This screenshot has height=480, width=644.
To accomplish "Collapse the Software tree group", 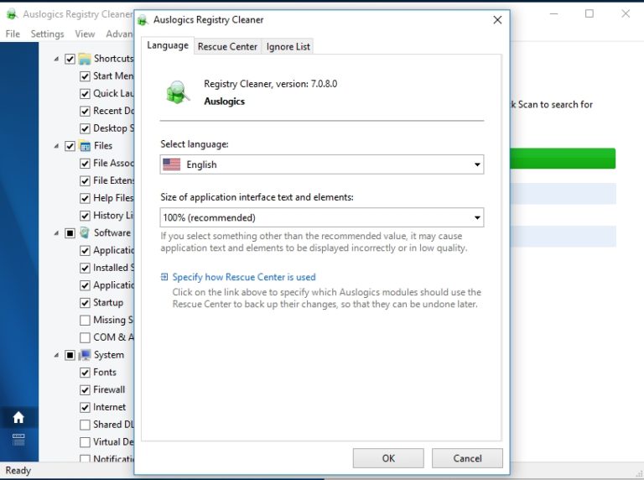I will click(56, 233).
